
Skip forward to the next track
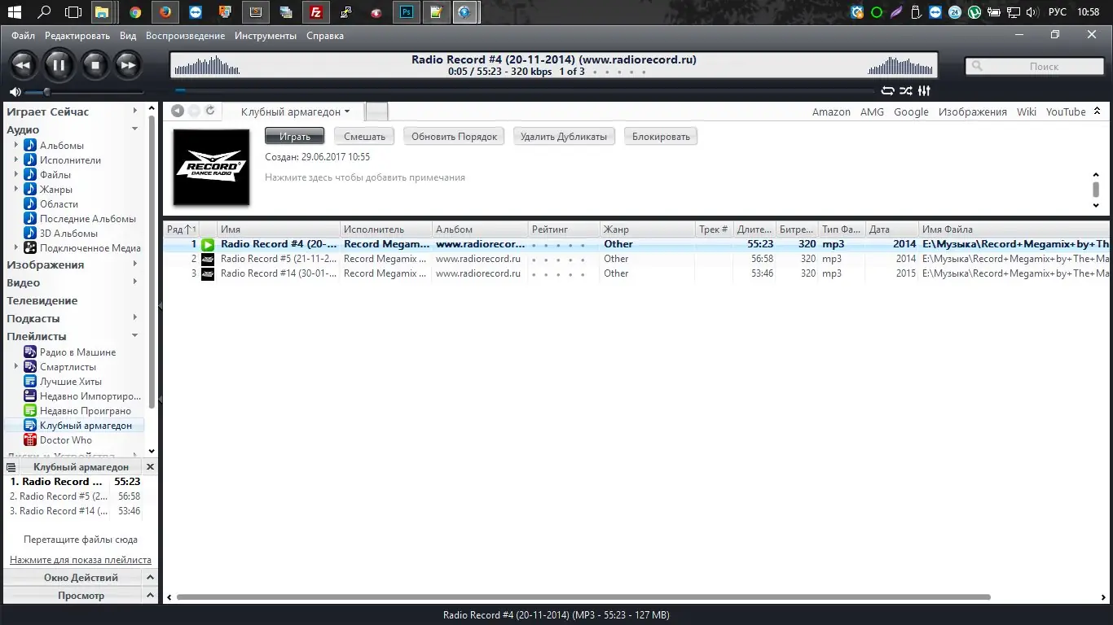128,65
